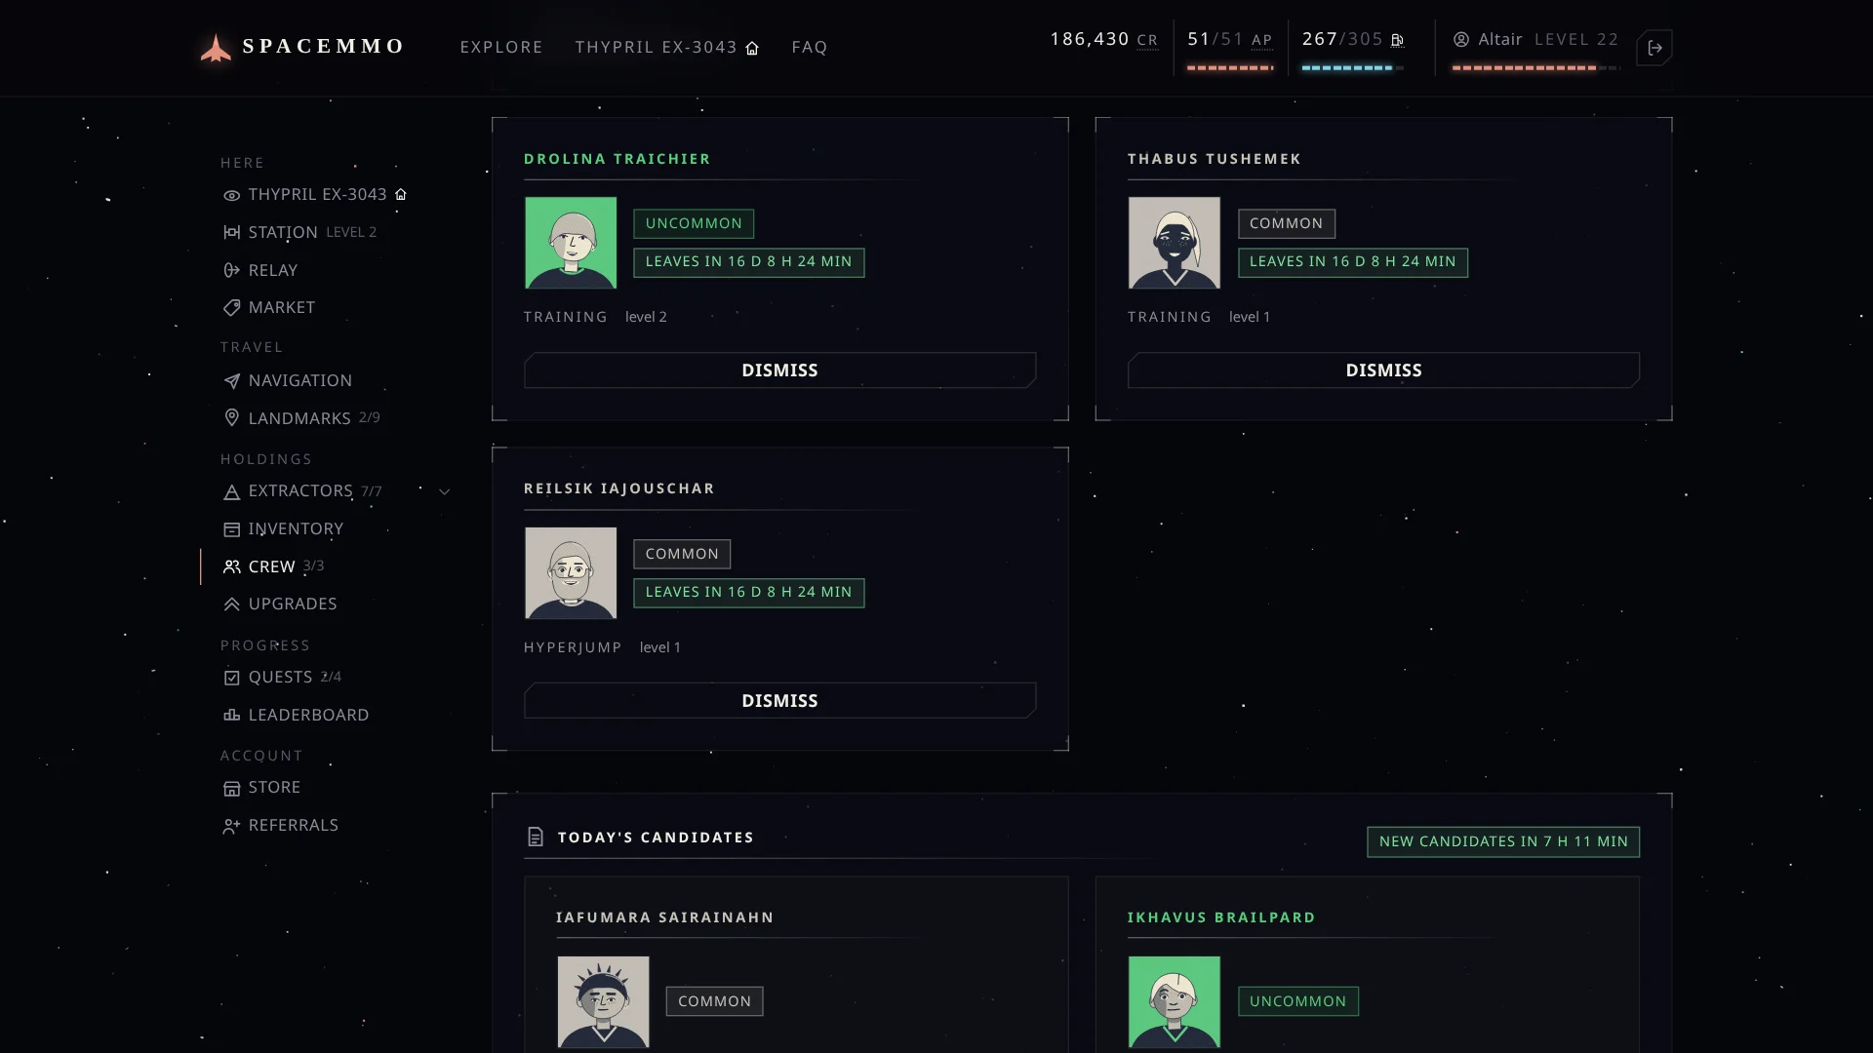Click Drolina Traichier's portrait
1873x1053 pixels.
pos(571,243)
